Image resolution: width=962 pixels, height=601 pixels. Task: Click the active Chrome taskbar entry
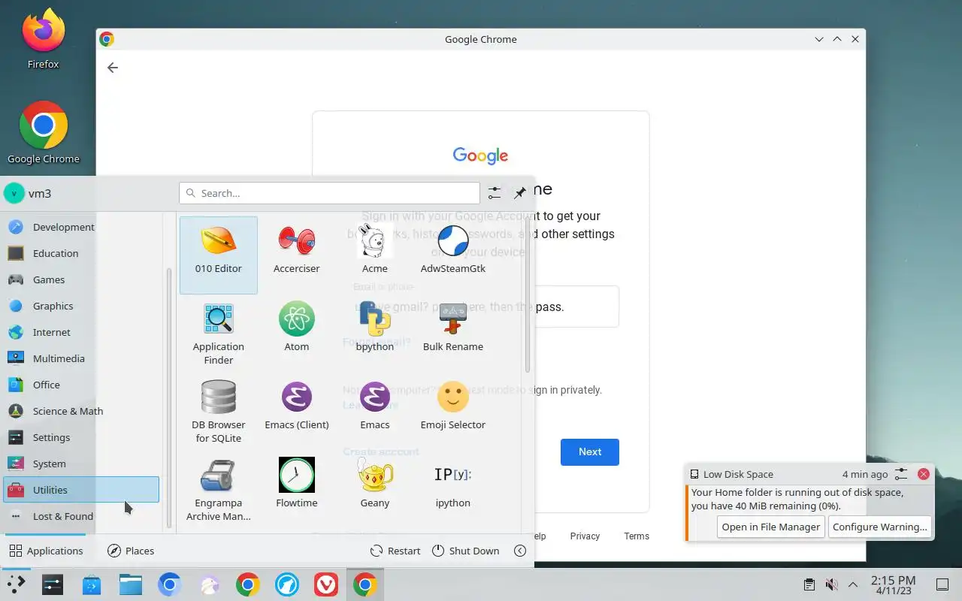(365, 584)
